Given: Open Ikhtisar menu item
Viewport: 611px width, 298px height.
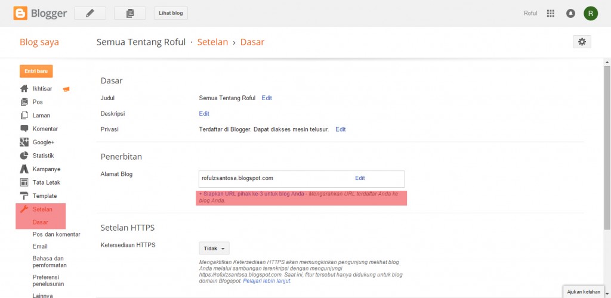Looking at the screenshot, I should (42, 89).
